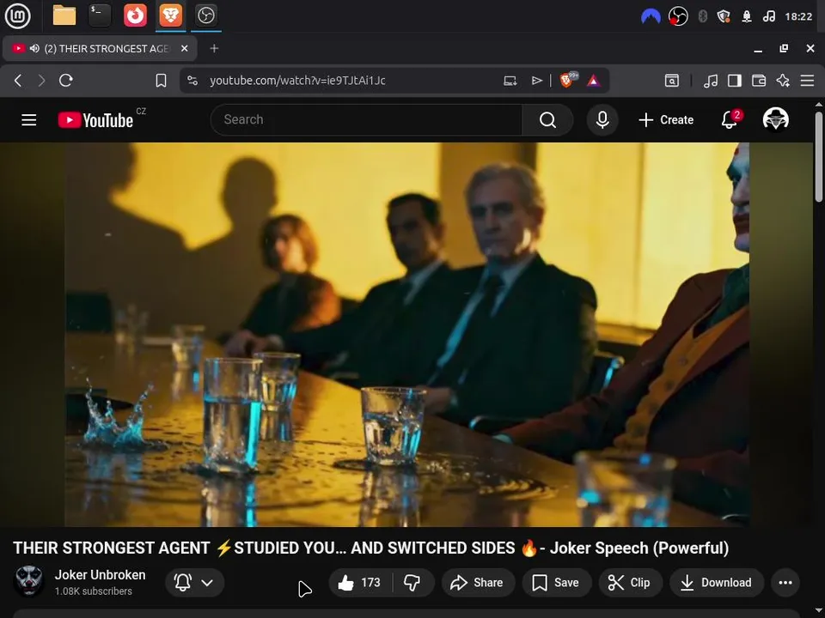Switch to the OBS Studio taskbar icon
The width and height of the screenshot is (825, 618).
[205, 15]
